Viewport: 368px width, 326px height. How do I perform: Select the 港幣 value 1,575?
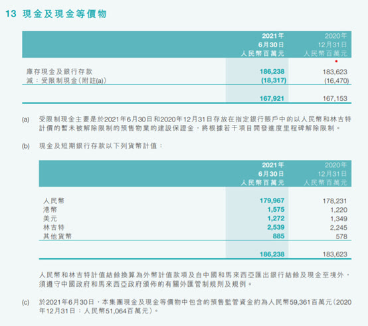pos(276,209)
